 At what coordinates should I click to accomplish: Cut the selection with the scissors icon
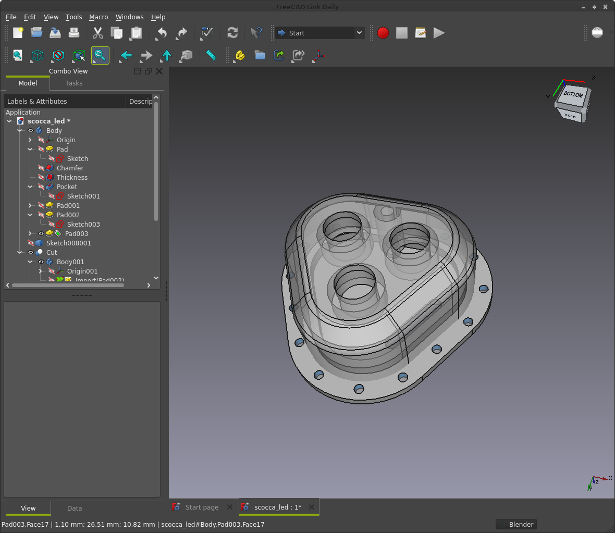97,33
